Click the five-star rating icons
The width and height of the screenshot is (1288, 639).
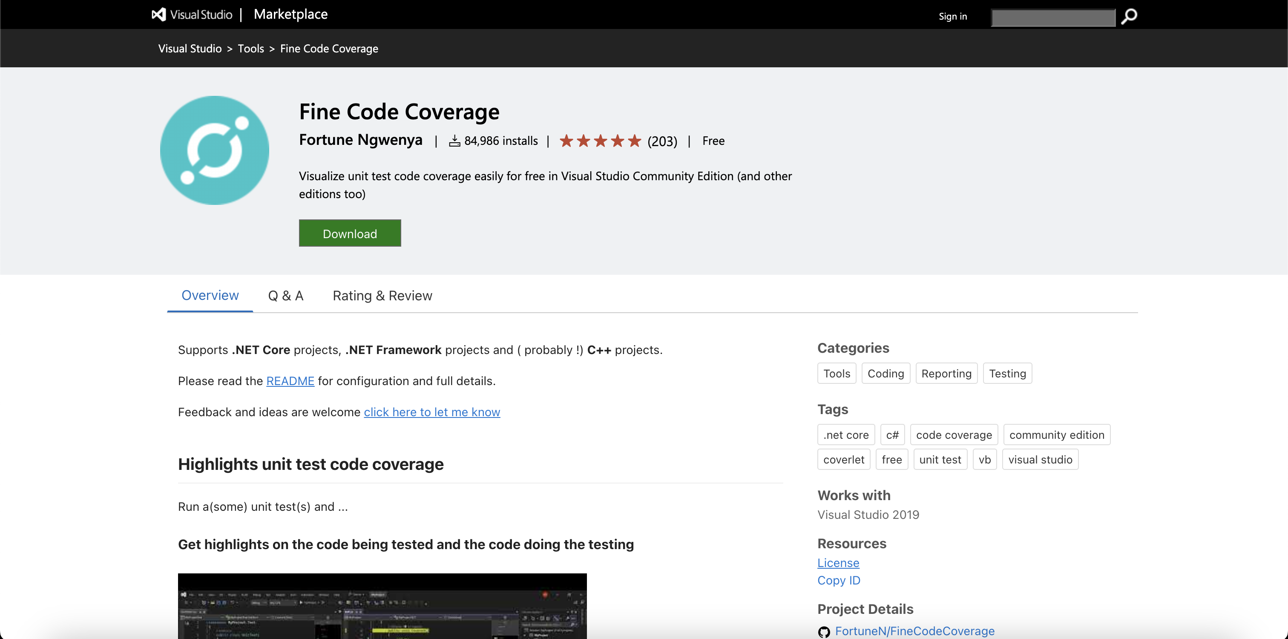(600, 141)
